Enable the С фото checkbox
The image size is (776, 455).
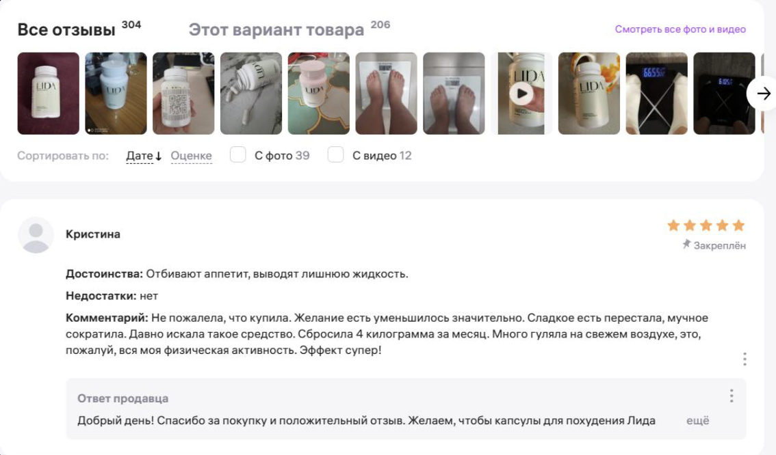237,154
